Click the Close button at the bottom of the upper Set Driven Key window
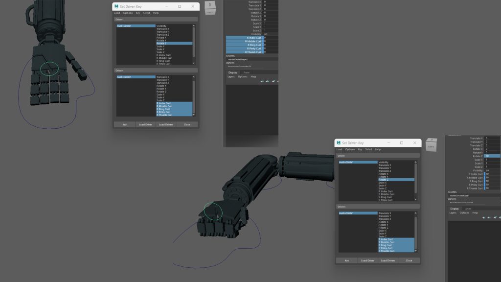The image size is (501, 282). [187, 124]
